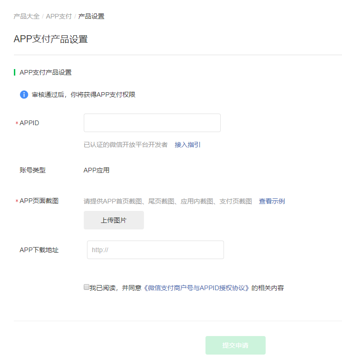Open 微信支付商户号与APPID授权协议 link
The height and width of the screenshot is (362, 342).
[x=196, y=288]
